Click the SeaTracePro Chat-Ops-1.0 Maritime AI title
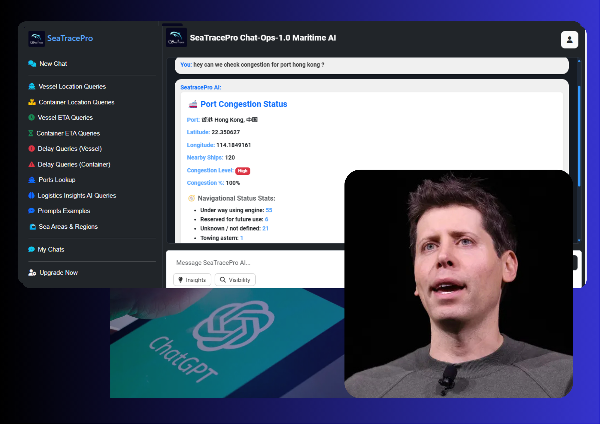Viewport: 600px width, 424px height. click(263, 38)
